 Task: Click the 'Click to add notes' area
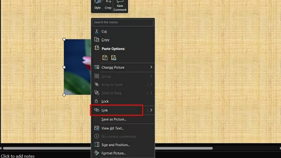click(x=18, y=156)
